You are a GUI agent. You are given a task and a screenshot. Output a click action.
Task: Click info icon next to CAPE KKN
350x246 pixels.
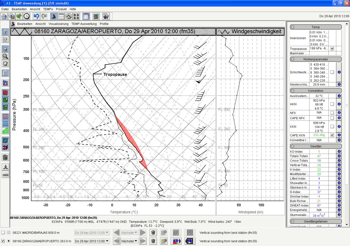pyautogui.click(x=339, y=135)
